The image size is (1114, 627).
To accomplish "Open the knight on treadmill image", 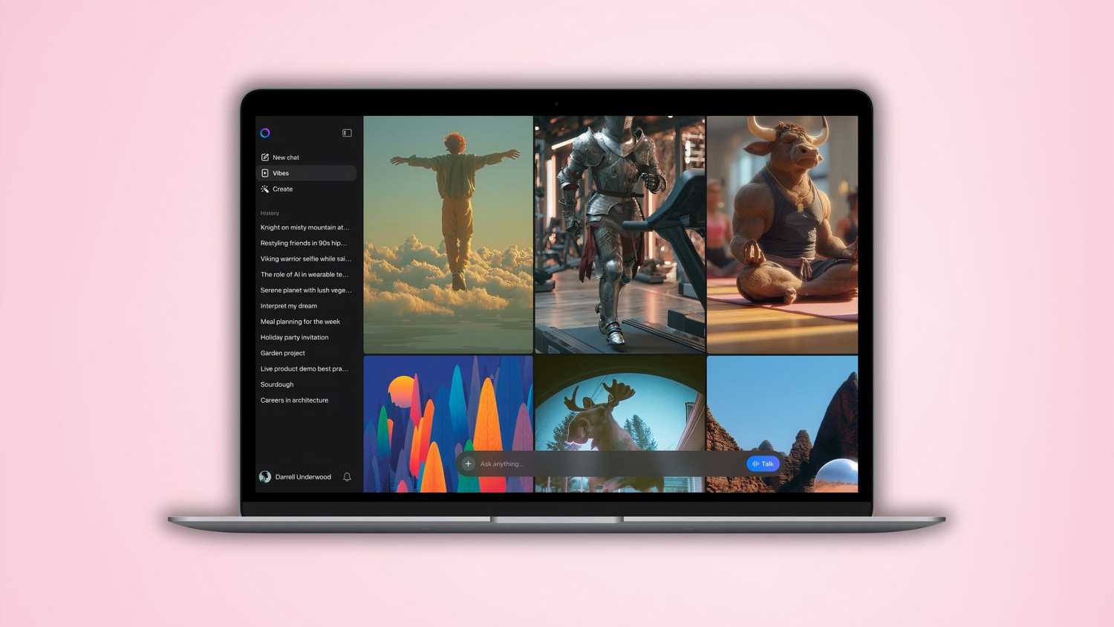I will click(x=619, y=234).
